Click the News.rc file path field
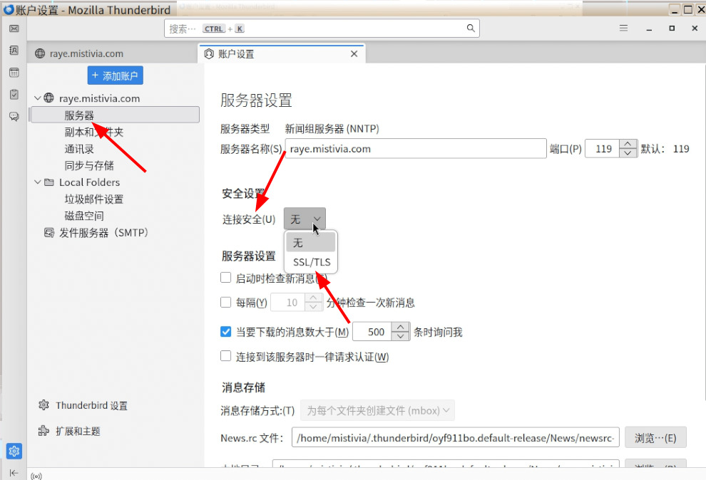This screenshot has height=480, width=706. click(456, 437)
